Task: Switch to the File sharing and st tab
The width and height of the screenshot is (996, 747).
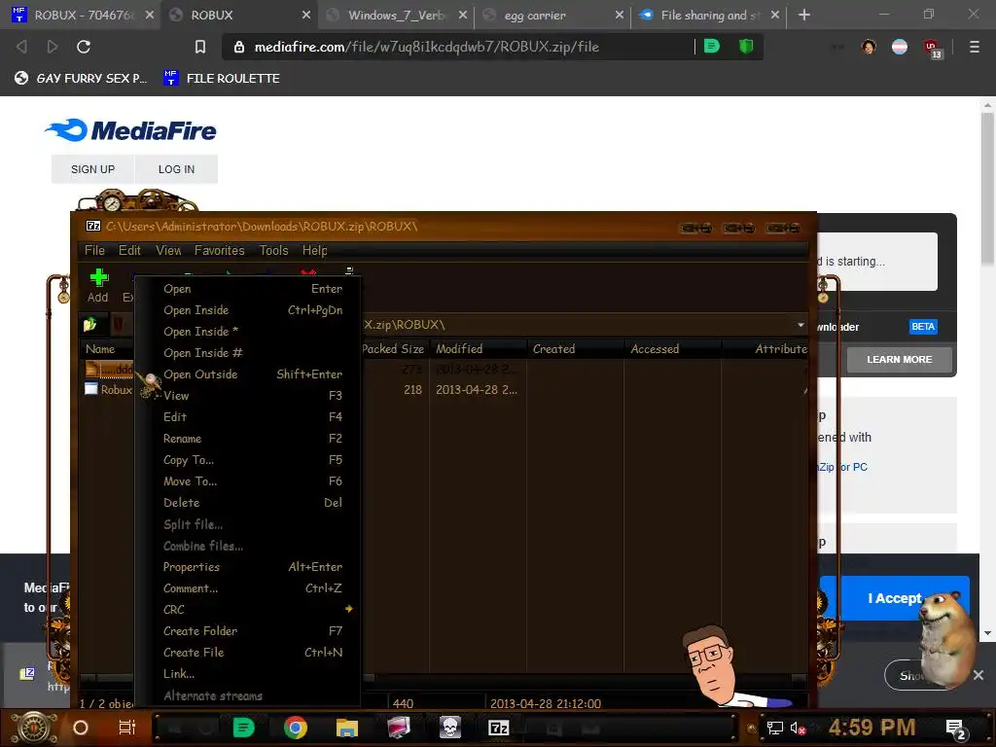Action: pyautogui.click(x=709, y=15)
